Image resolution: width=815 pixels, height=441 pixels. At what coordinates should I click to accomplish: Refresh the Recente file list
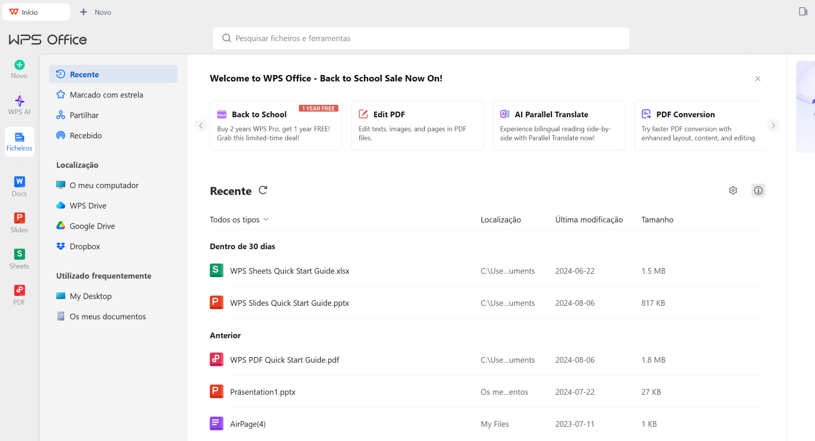coord(263,190)
